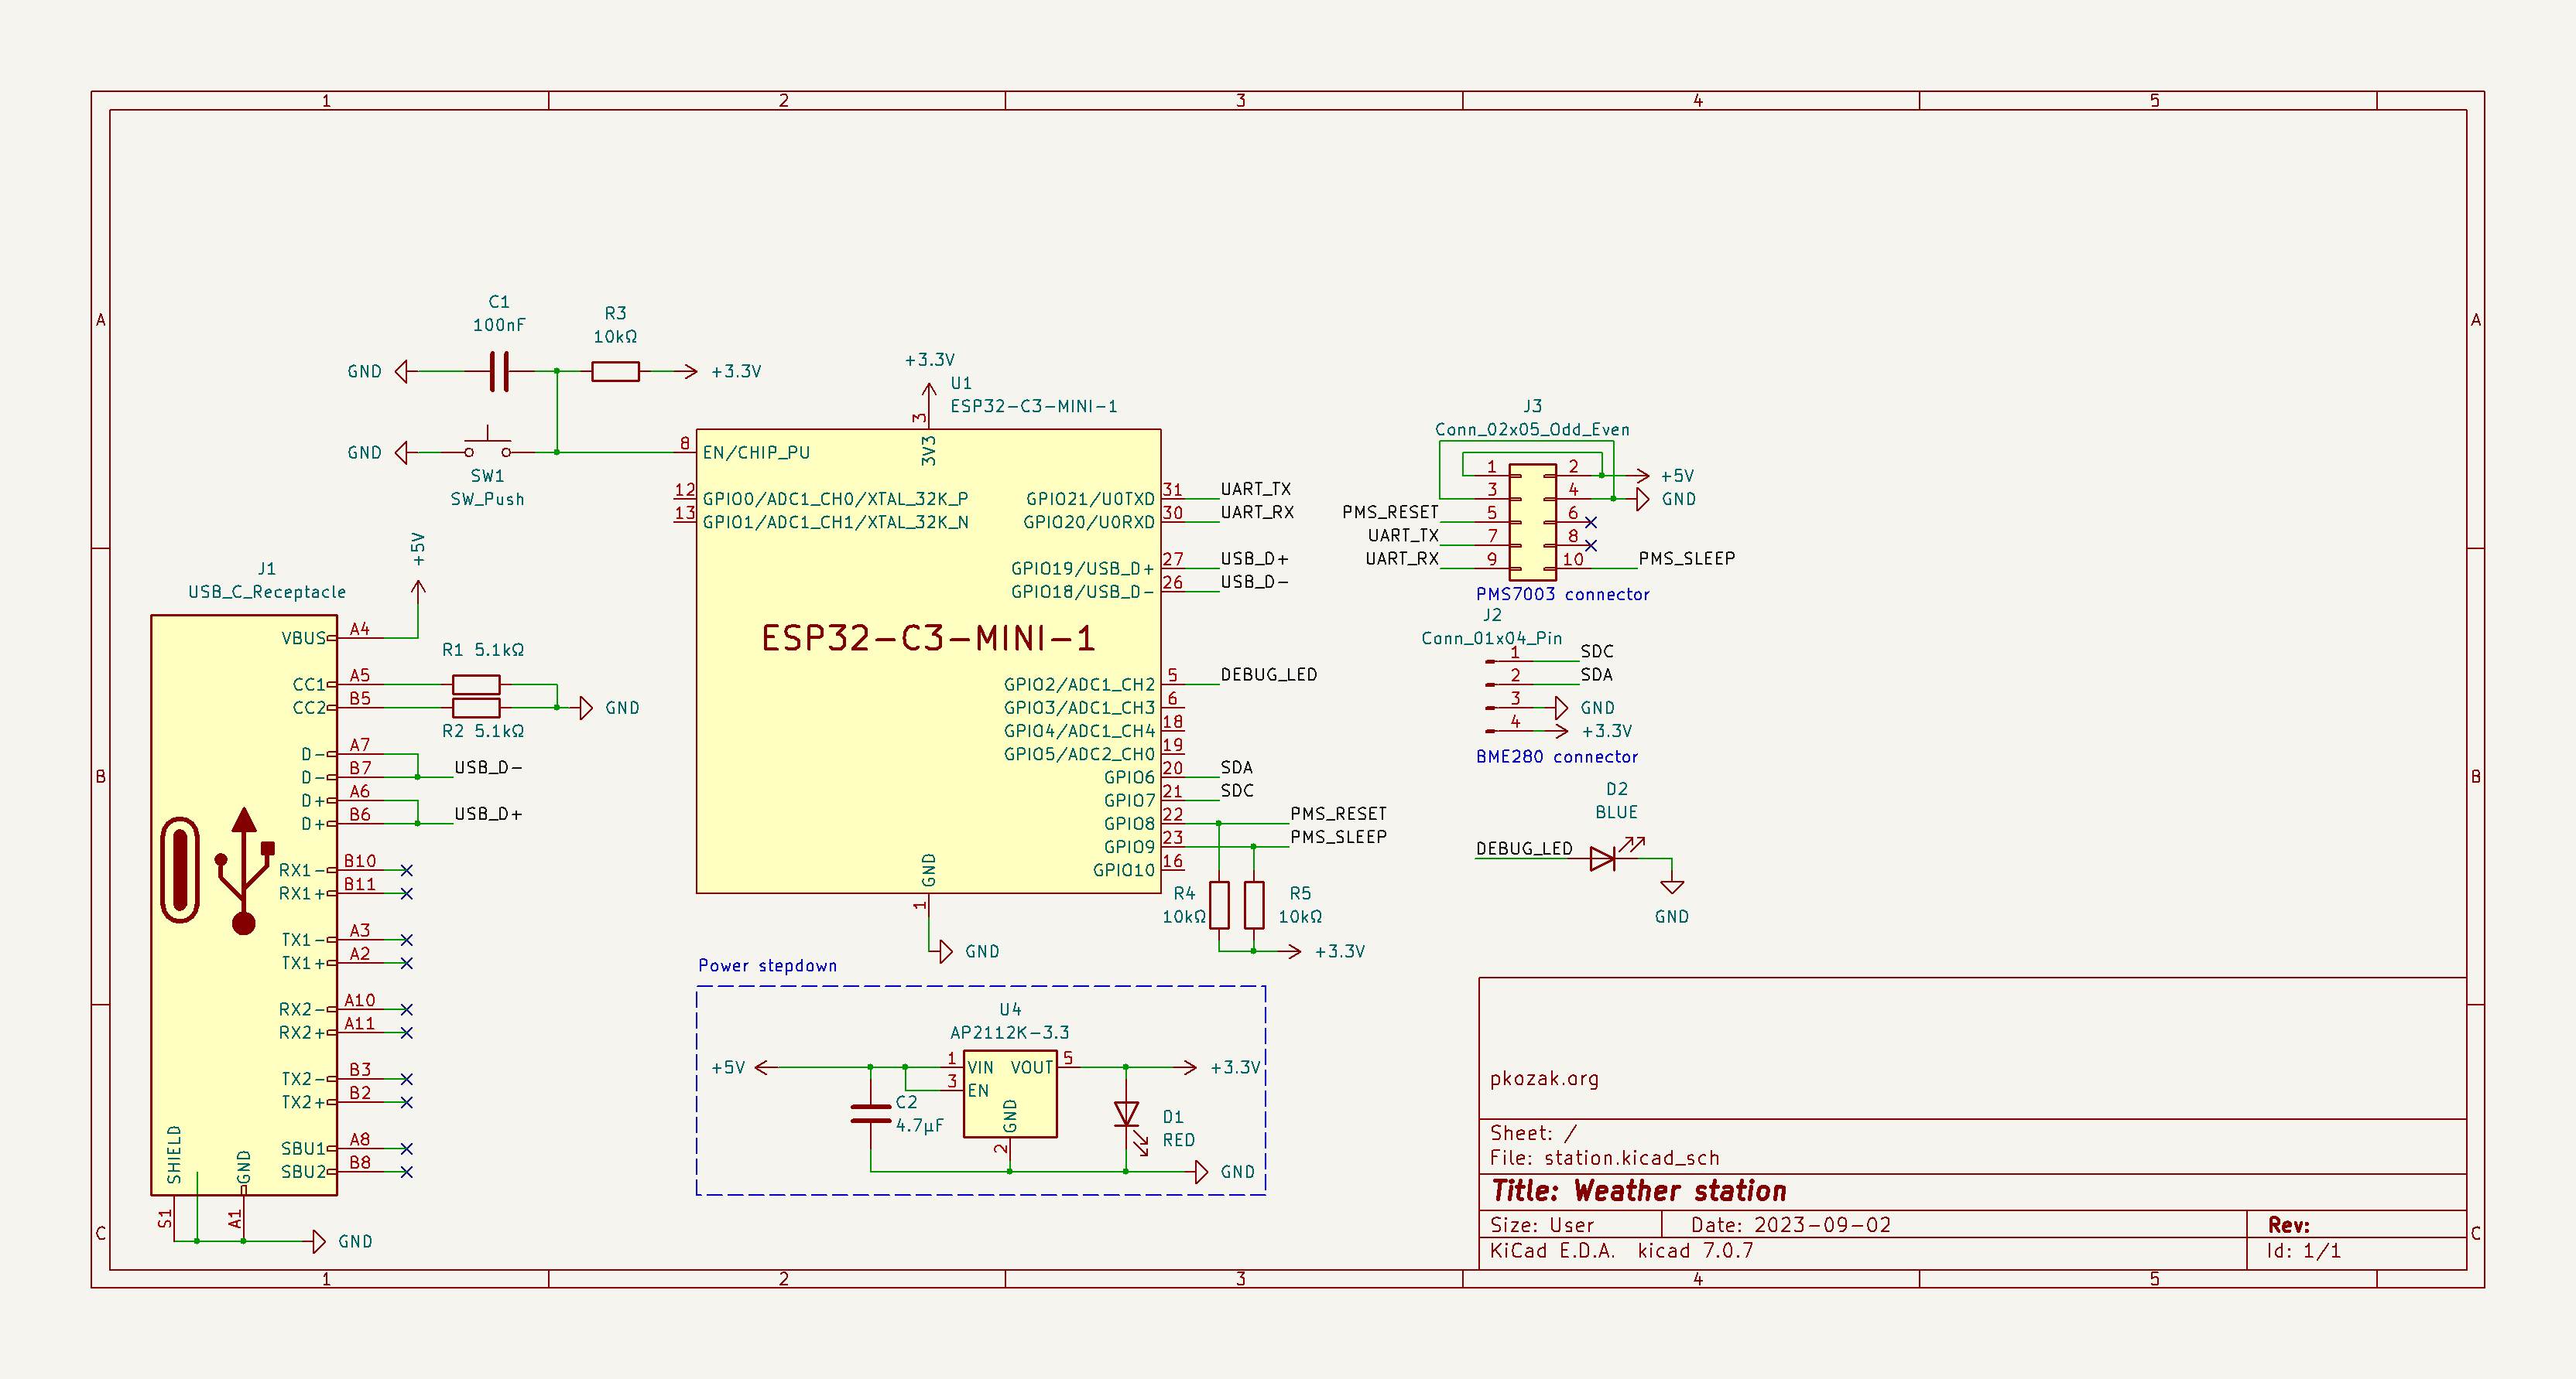This screenshot has width=2576, height=1379.
Task: Select the UART_RX net label at pin 30
Action: click(1257, 512)
